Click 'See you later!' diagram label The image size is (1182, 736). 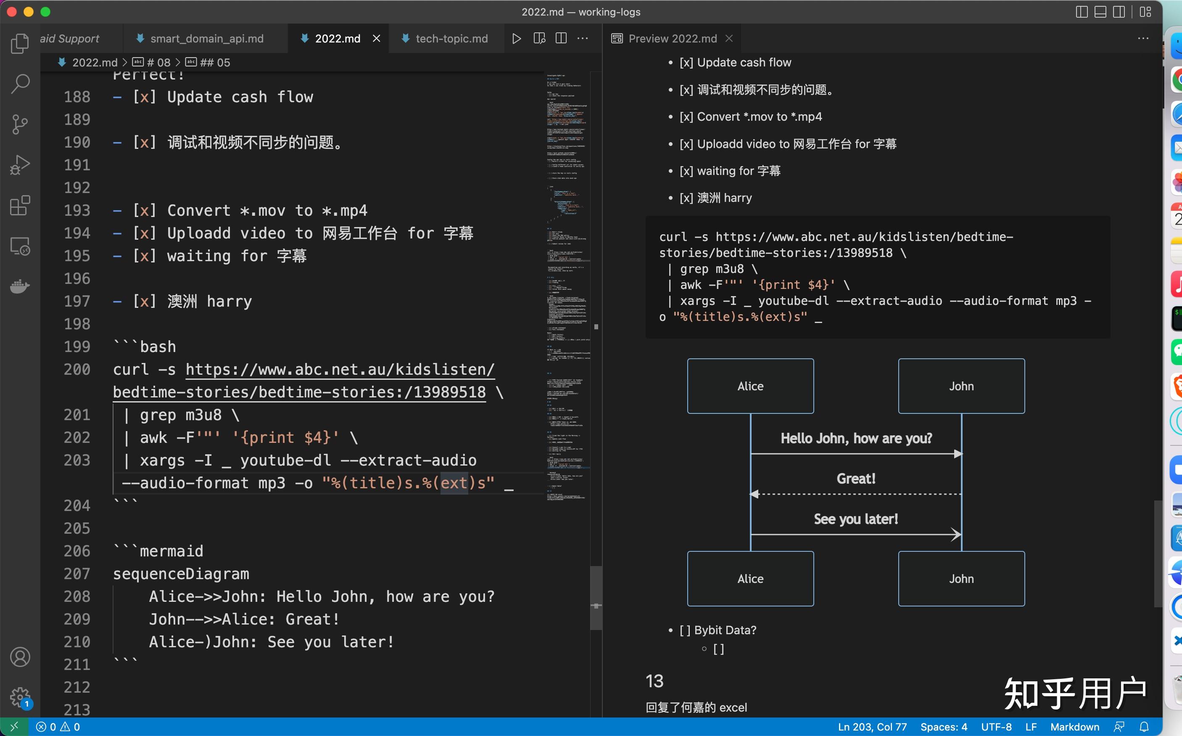point(856,519)
